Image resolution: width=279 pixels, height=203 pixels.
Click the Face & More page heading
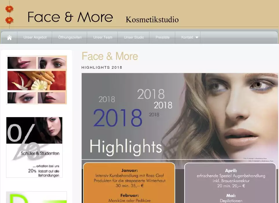click(x=110, y=56)
